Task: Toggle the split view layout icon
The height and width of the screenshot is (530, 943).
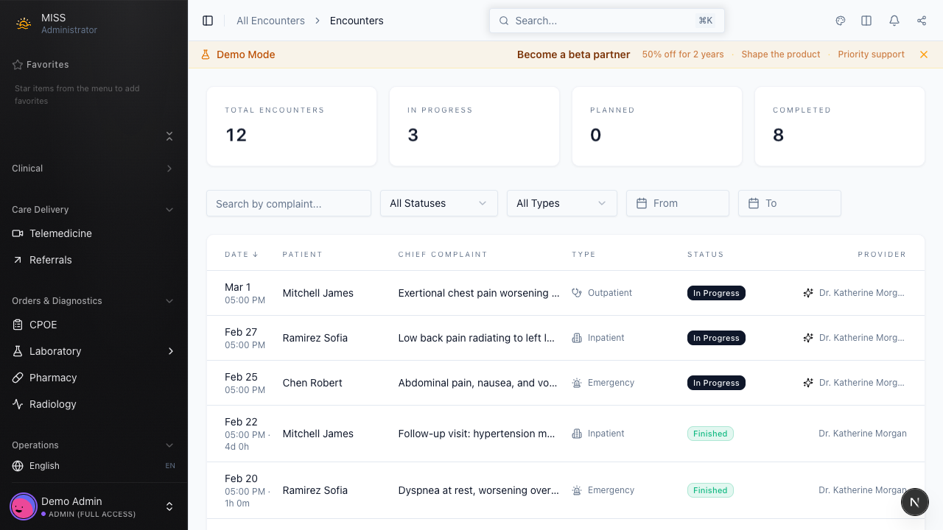Action: pyautogui.click(x=866, y=20)
